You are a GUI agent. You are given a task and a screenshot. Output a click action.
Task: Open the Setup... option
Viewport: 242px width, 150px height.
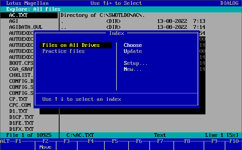[136, 63]
